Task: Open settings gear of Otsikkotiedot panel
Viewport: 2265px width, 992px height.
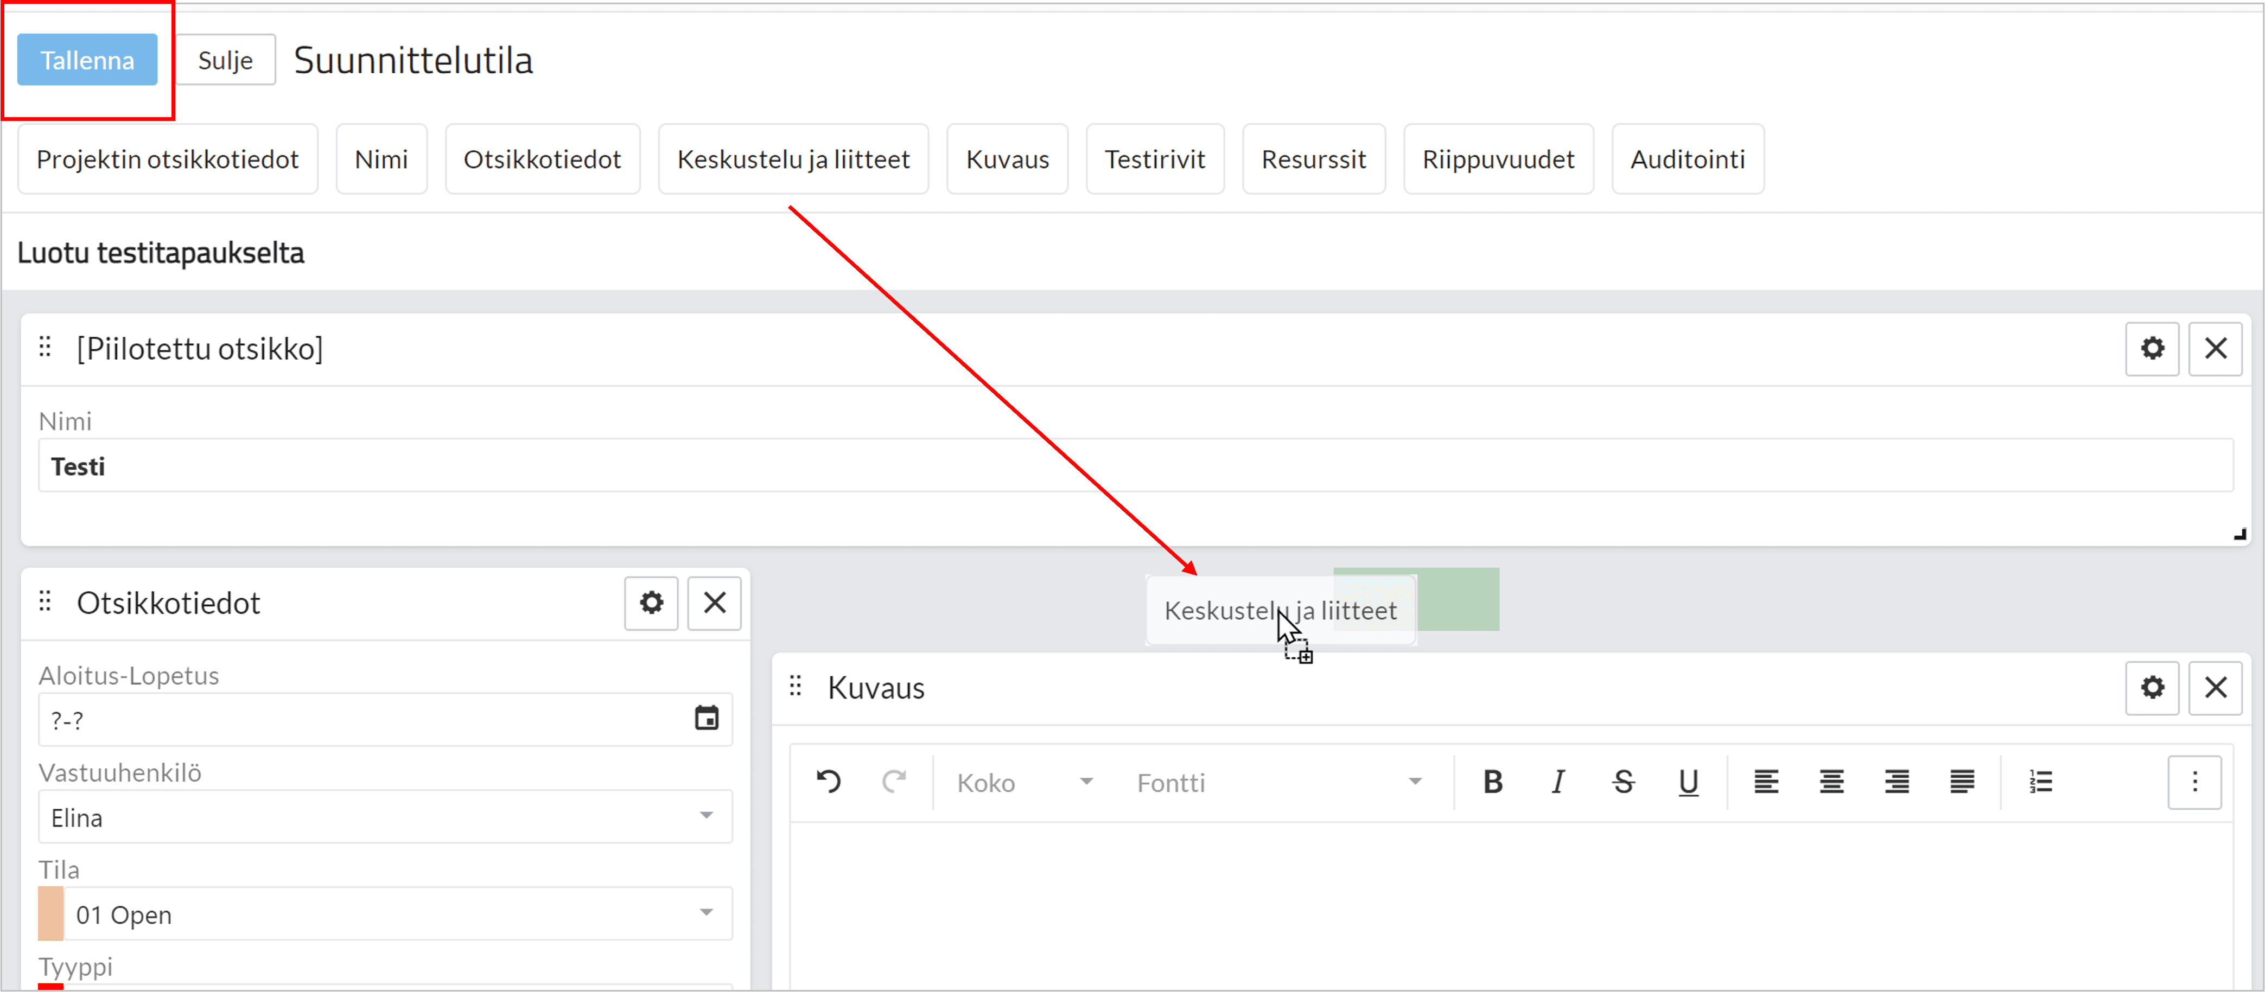Action: click(x=651, y=603)
